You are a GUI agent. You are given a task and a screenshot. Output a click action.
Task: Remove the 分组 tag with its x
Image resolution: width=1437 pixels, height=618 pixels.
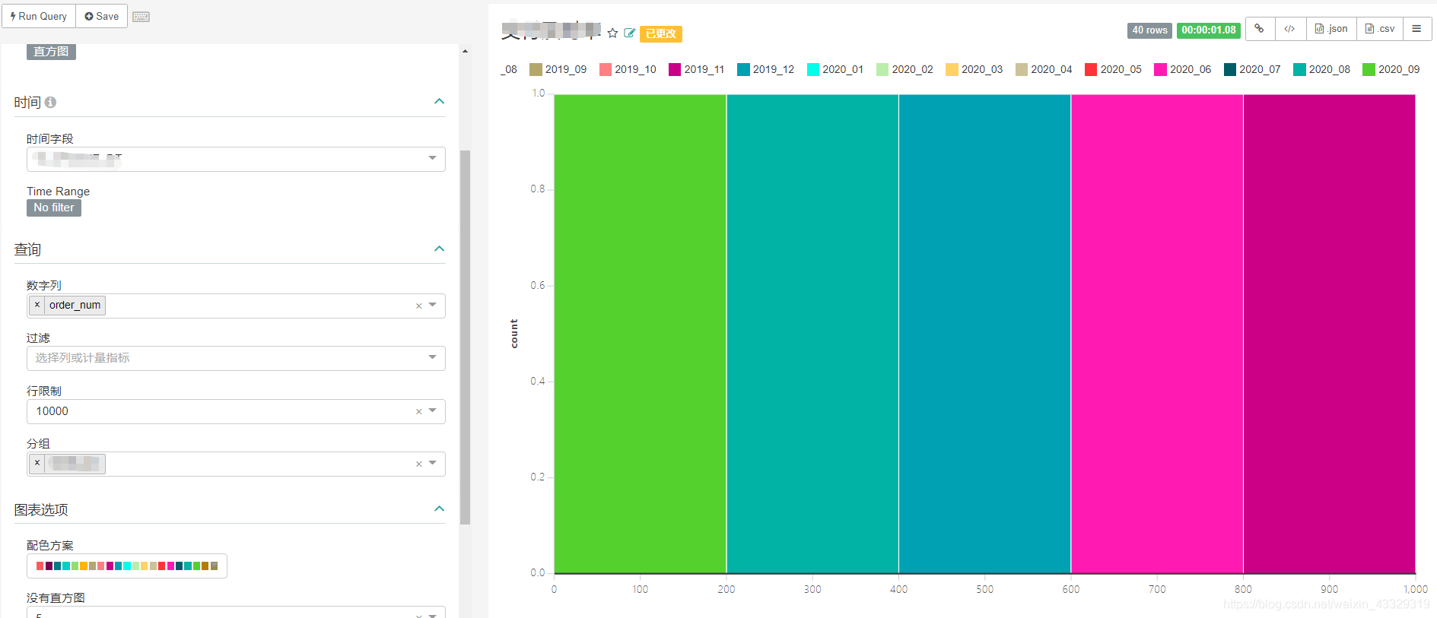point(37,463)
